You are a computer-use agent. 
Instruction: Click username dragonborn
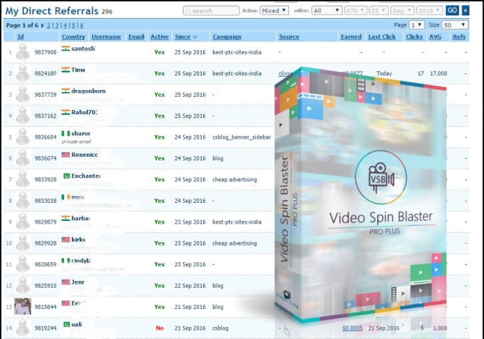pyautogui.click(x=89, y=91)
